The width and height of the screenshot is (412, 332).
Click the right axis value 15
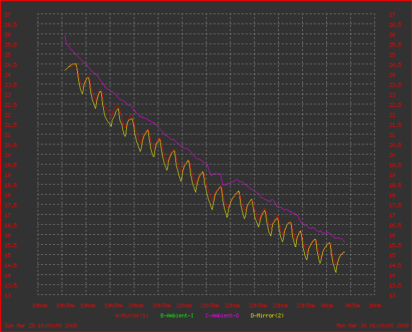(x=392, y=255)
